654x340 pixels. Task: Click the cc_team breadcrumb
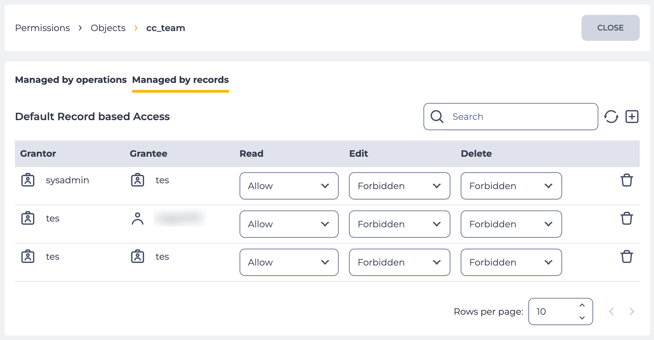coord(165,28)
